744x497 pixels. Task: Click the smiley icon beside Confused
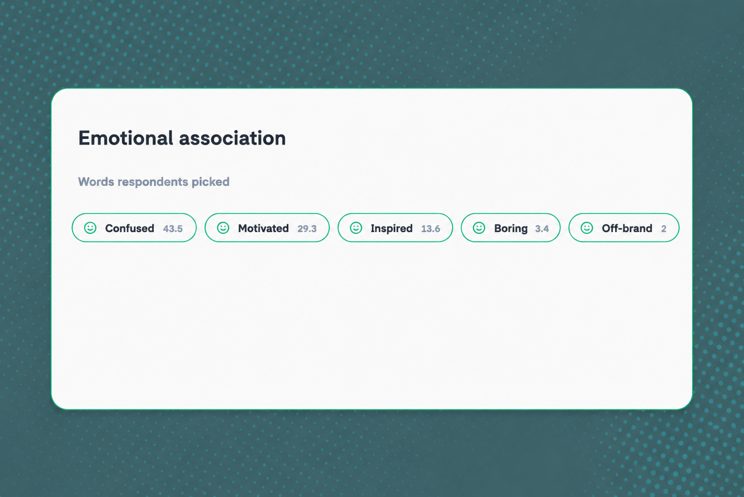[90, 228]
